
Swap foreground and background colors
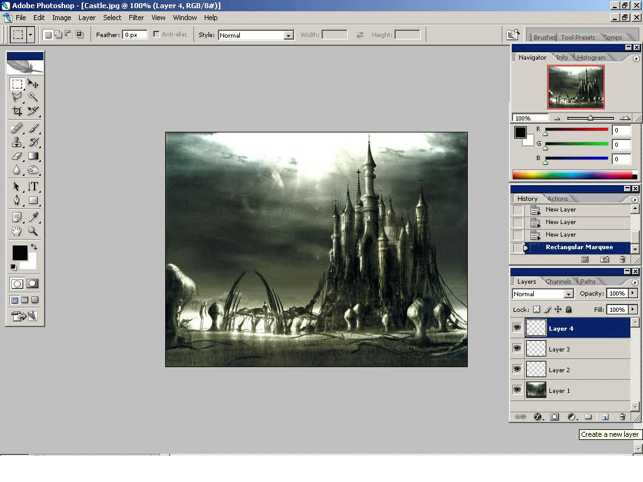pyautogui.click(x=34, y=247)
